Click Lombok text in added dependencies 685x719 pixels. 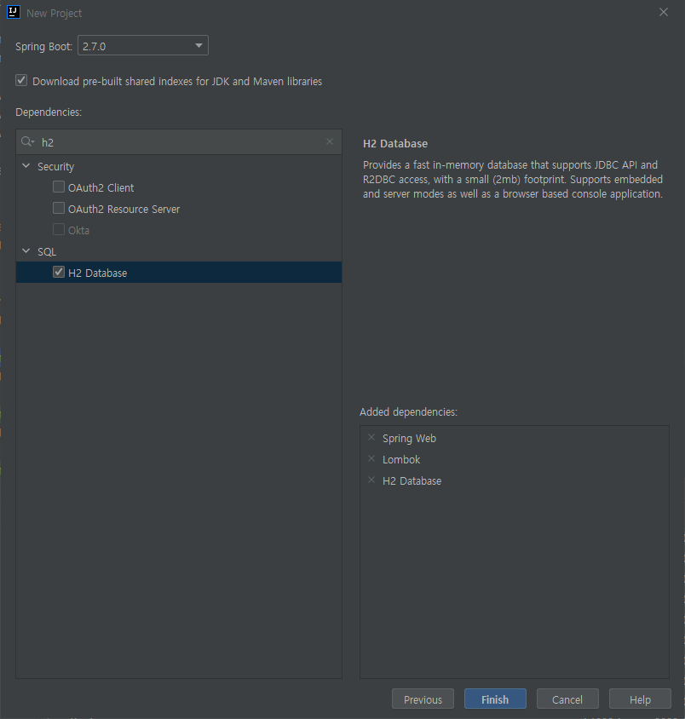pos(401,459)
